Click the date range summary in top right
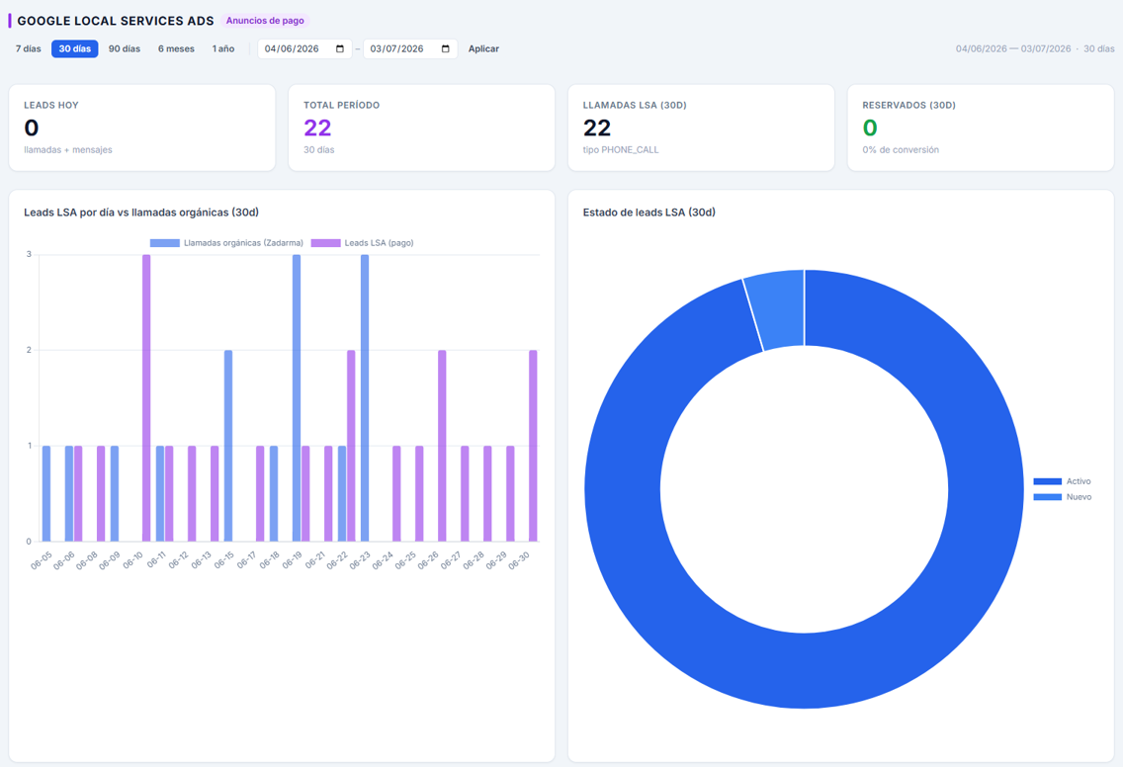The image size is (1123, 767). [x=1035, y=48]
